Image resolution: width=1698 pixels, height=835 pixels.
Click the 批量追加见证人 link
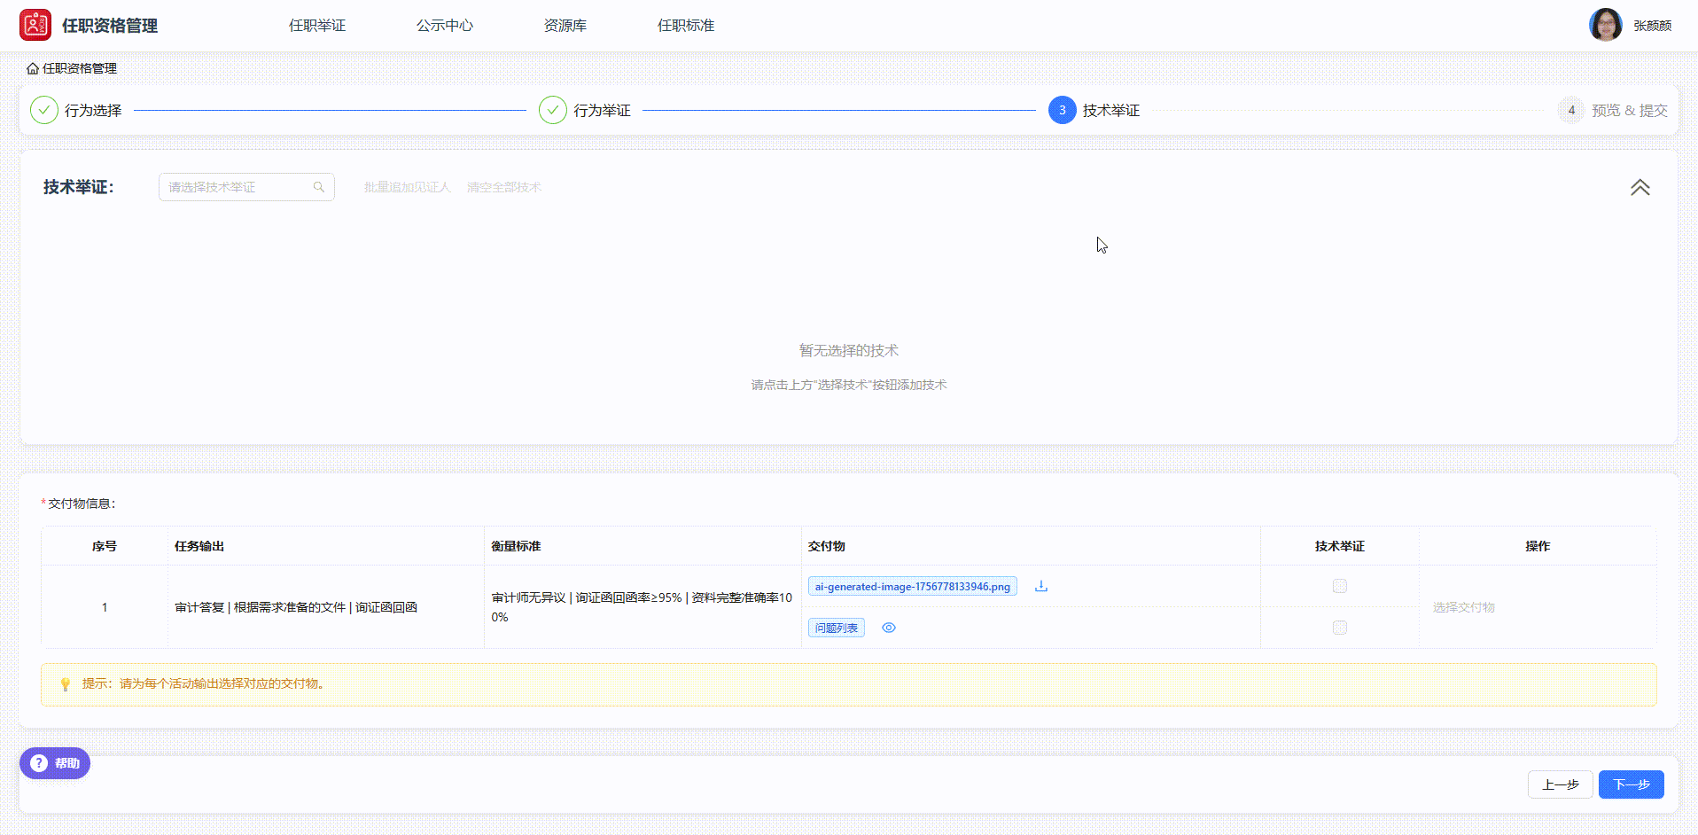click(407, 187)
